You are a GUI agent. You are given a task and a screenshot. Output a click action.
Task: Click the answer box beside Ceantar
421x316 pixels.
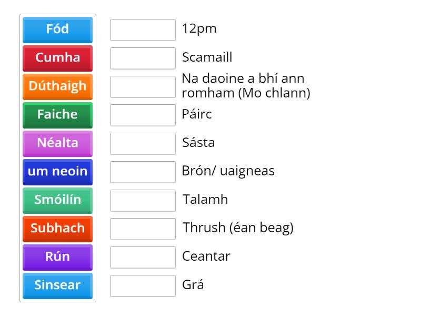(x=143, y=257)
